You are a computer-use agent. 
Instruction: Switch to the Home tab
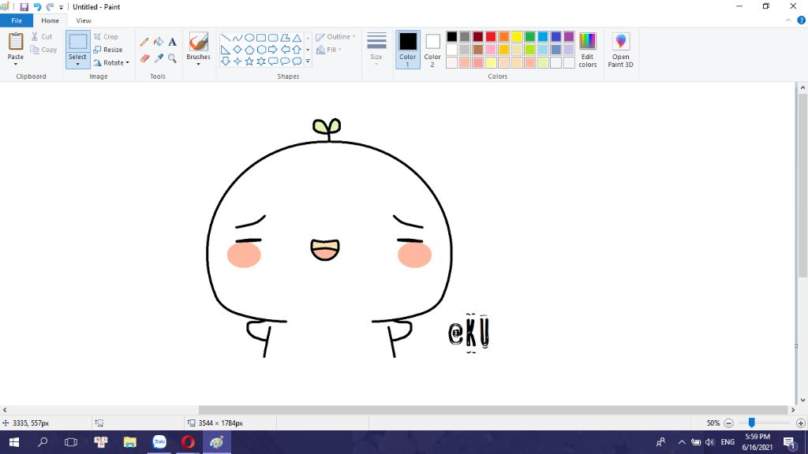[x=50, y=20]
